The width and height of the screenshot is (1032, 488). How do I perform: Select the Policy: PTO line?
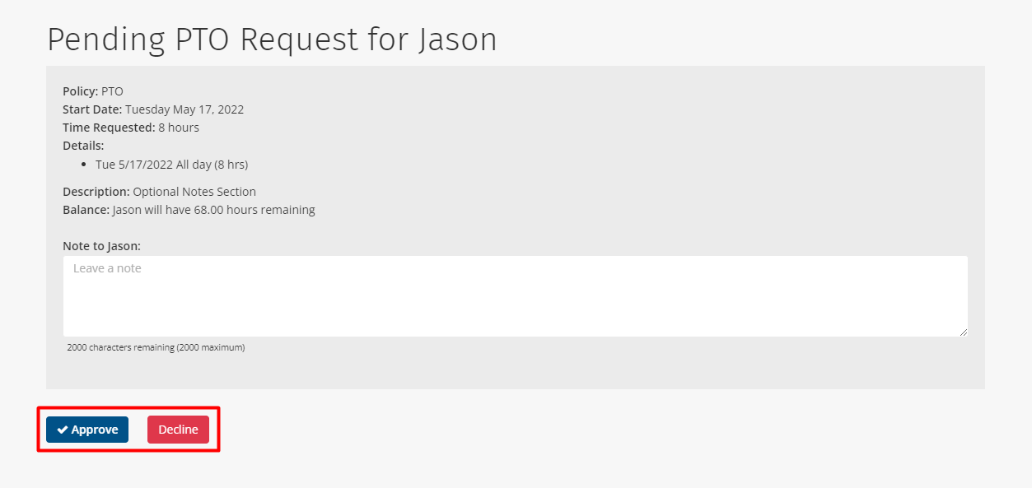(93, 91)
